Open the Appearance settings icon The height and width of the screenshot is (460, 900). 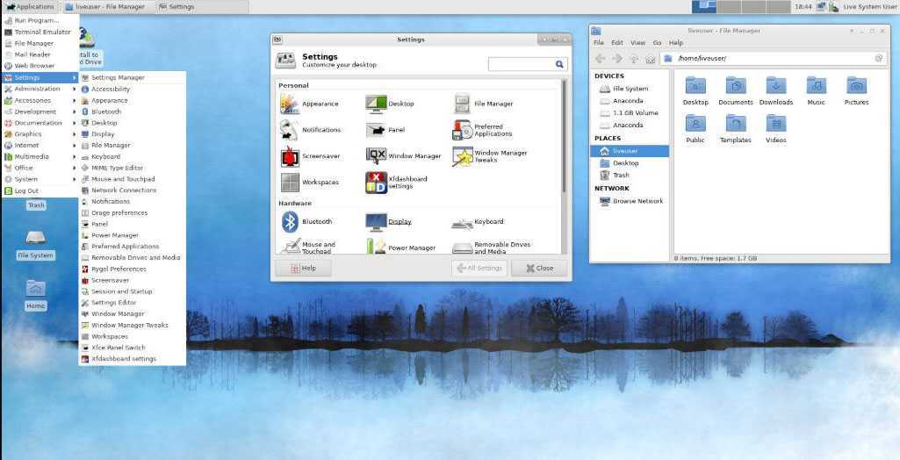[x=290, y=104]
